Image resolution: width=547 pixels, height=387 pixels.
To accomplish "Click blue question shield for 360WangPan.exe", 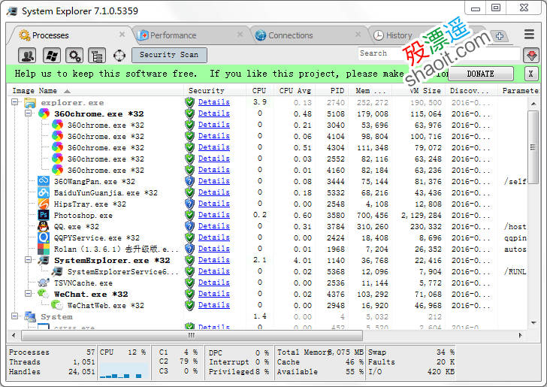I will [189, 181].
